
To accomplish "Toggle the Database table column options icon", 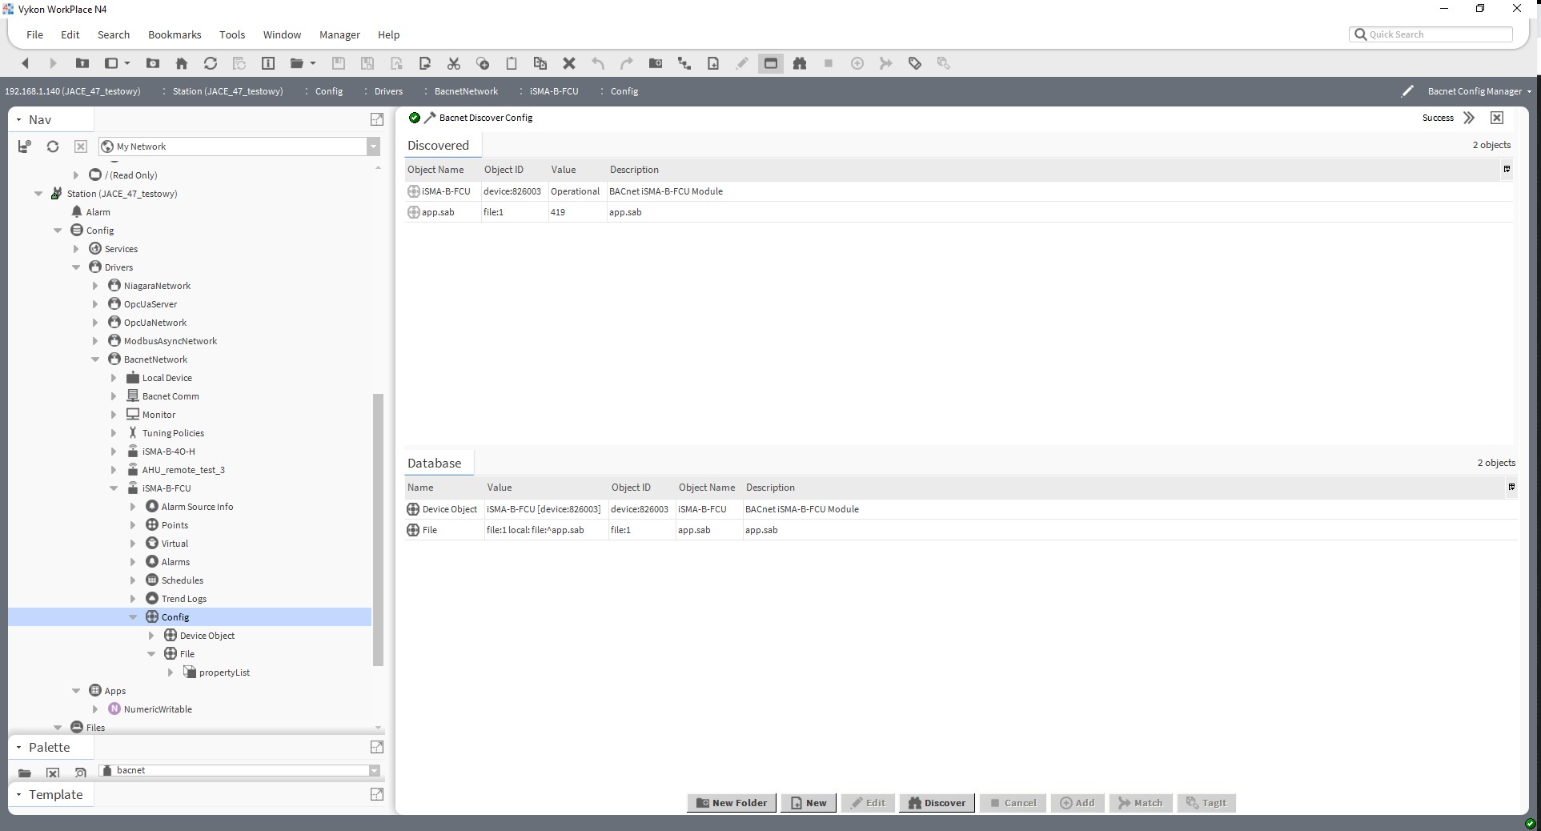I will [1511, 487].
